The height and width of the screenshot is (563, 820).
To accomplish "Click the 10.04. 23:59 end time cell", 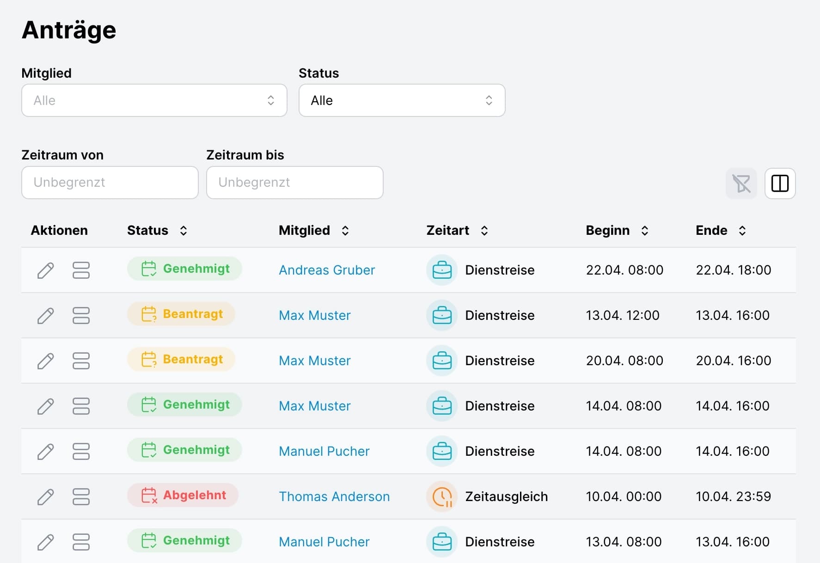I will click(x=734, y=496).
